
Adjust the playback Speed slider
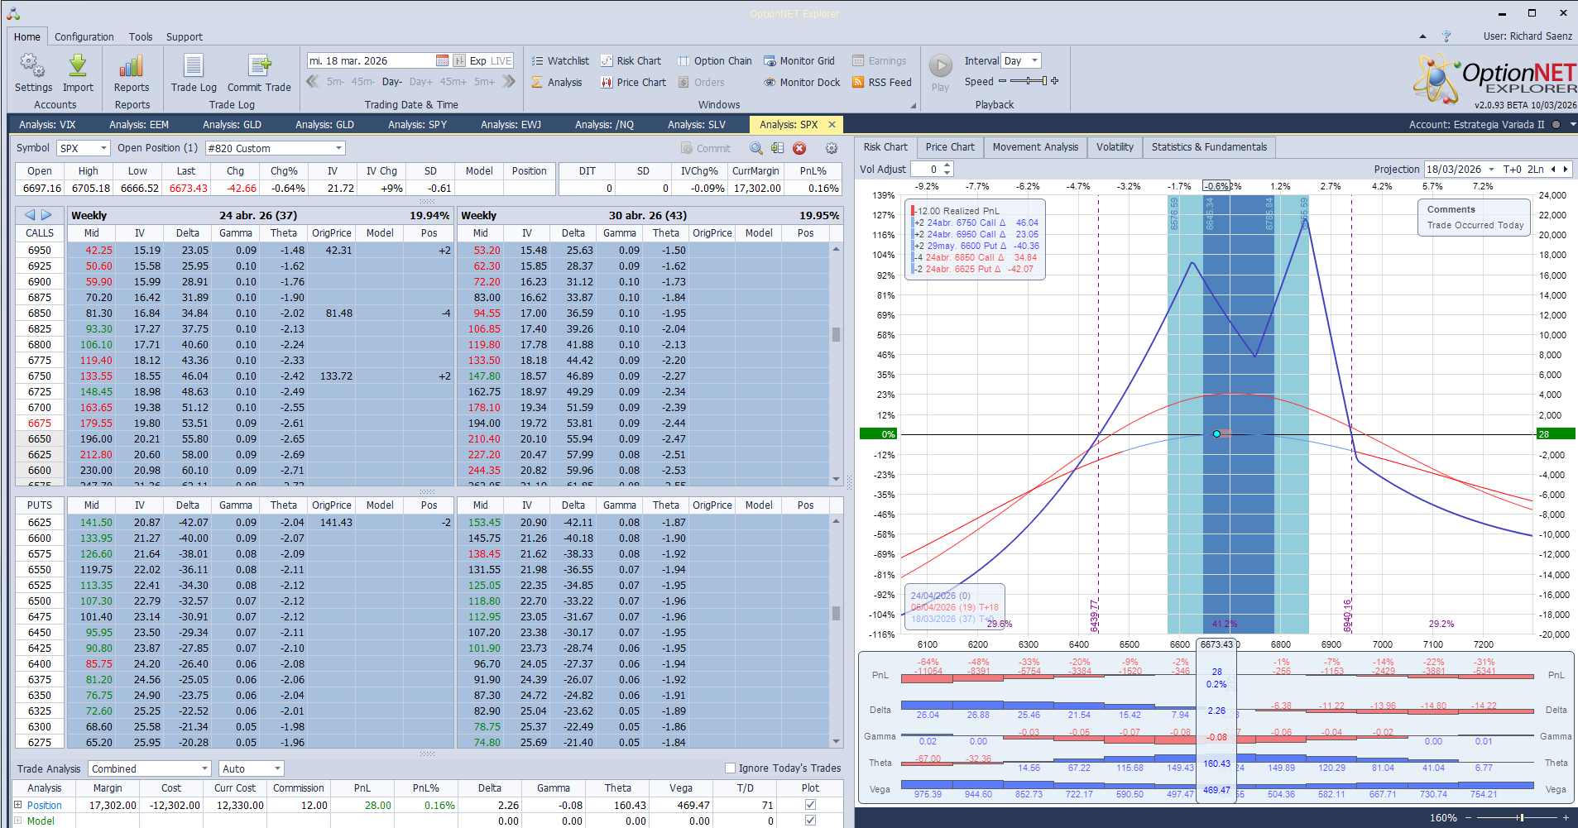[x=1029, y=81]
